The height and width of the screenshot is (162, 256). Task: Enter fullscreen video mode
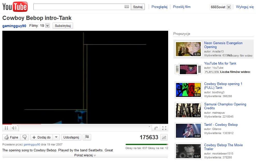164,128
